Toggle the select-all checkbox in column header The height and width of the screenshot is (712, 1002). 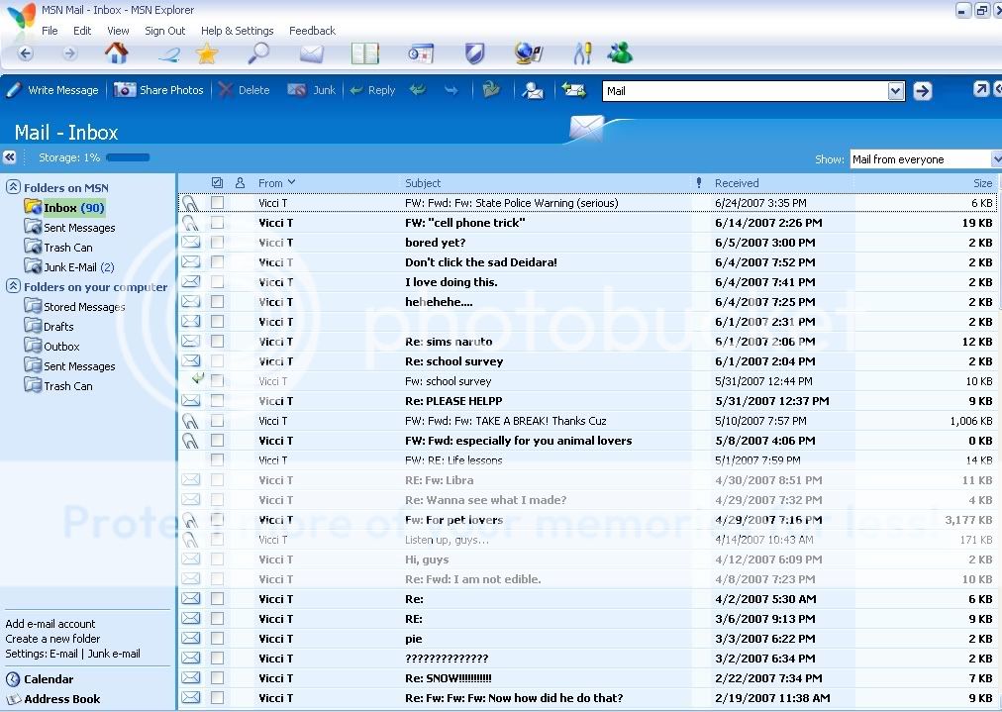[x=218, y=183]
